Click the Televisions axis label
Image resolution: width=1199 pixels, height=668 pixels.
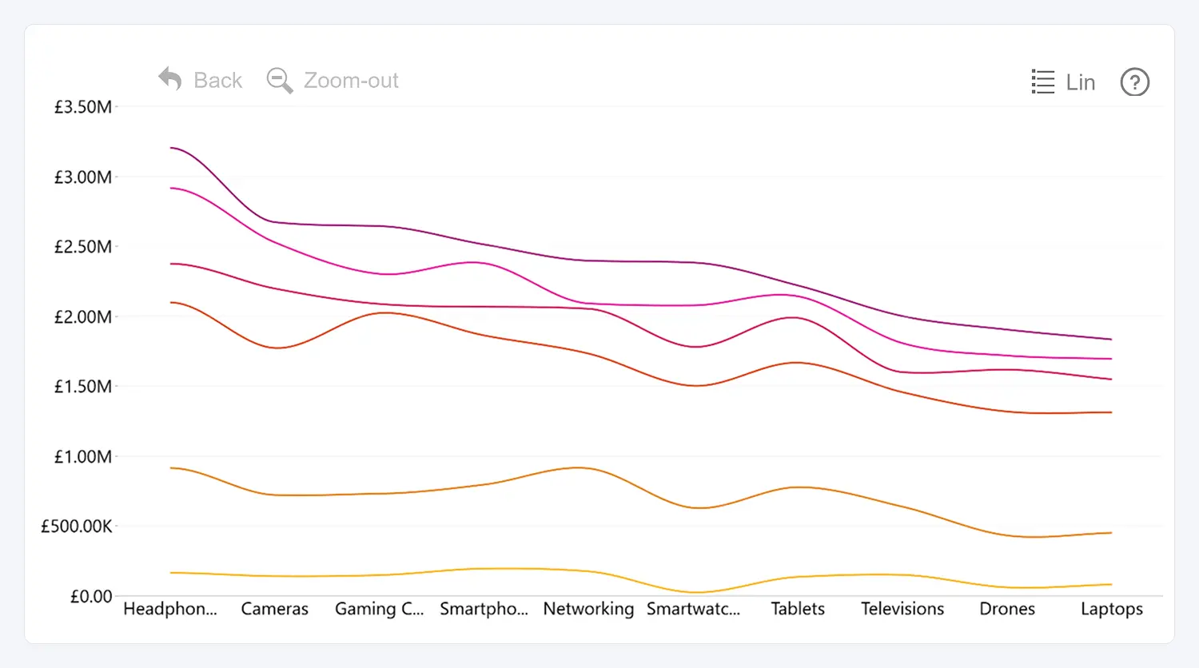pos(902,609)
